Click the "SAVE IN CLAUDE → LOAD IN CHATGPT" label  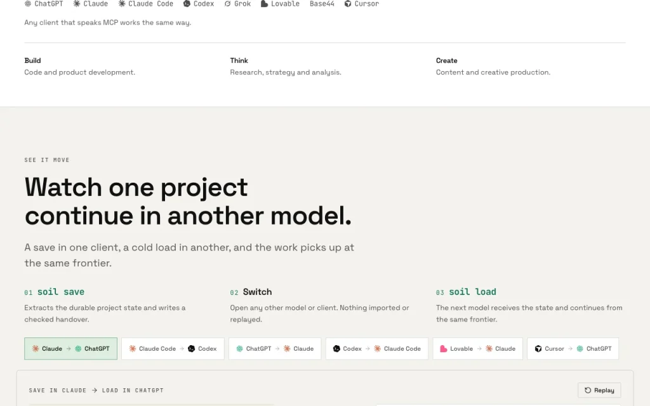(x=96, y=390)
